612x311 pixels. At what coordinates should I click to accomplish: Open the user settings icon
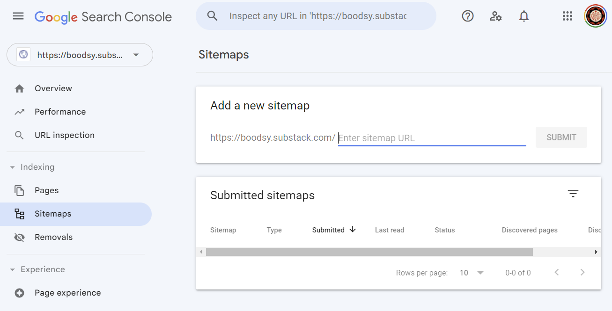point(495,16)
